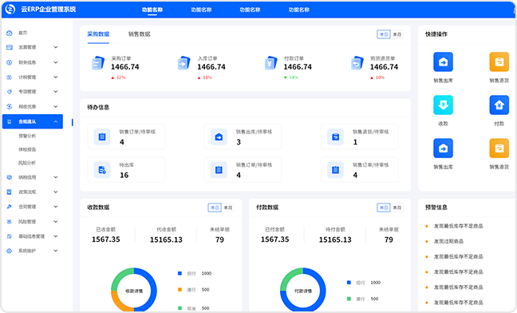
Task: Select 本月 in the 付款数据 card
Action: (x=397, y=208)
